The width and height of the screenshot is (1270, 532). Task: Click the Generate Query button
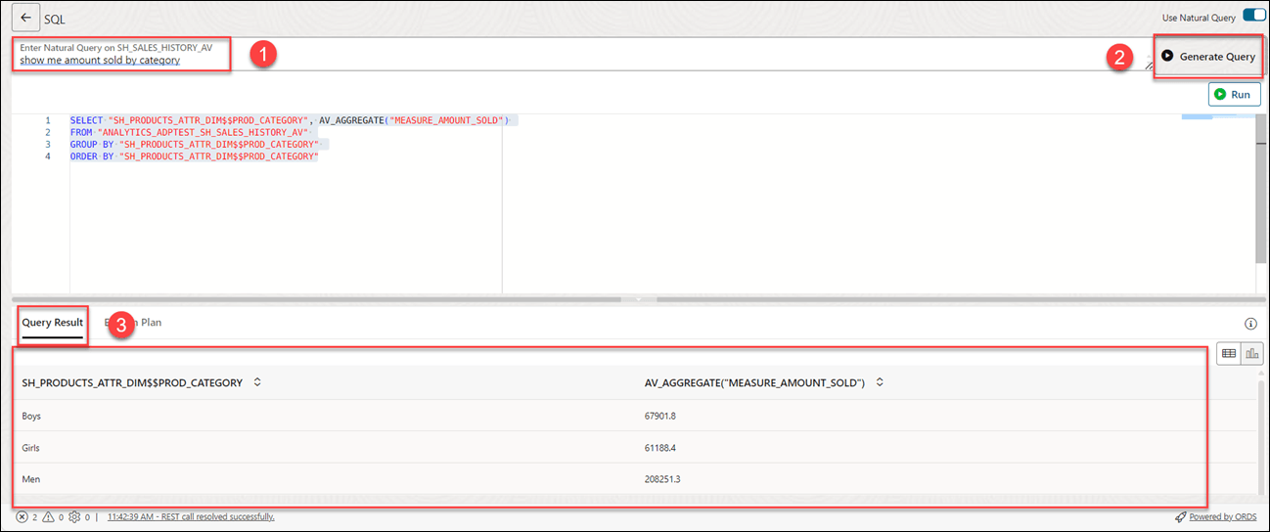(1208, 57)
